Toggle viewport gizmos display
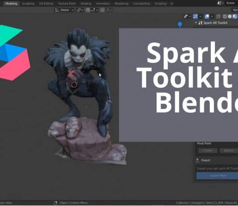 (x=195, y=16)
